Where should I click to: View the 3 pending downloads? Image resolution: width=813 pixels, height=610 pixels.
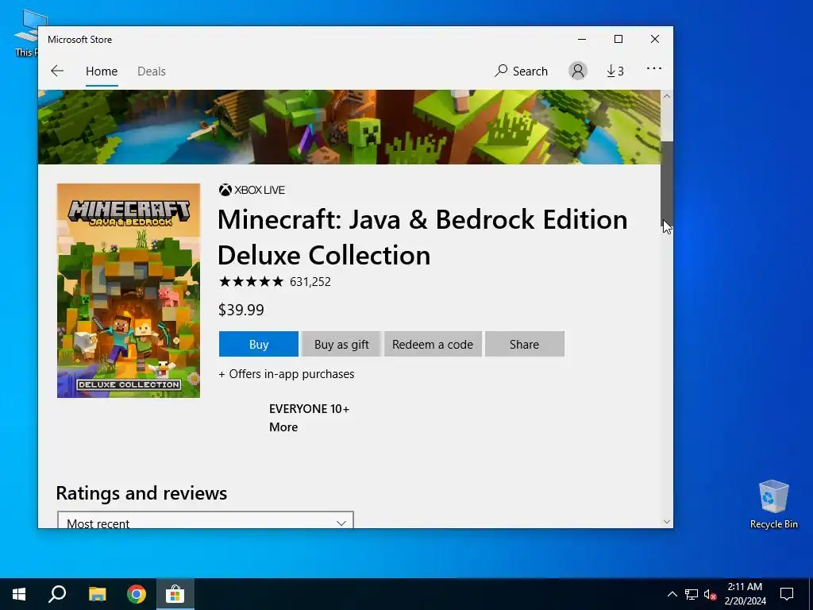point(615,71)
